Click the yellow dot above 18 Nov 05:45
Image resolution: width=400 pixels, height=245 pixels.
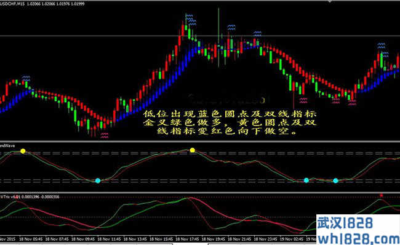(23, 151)
